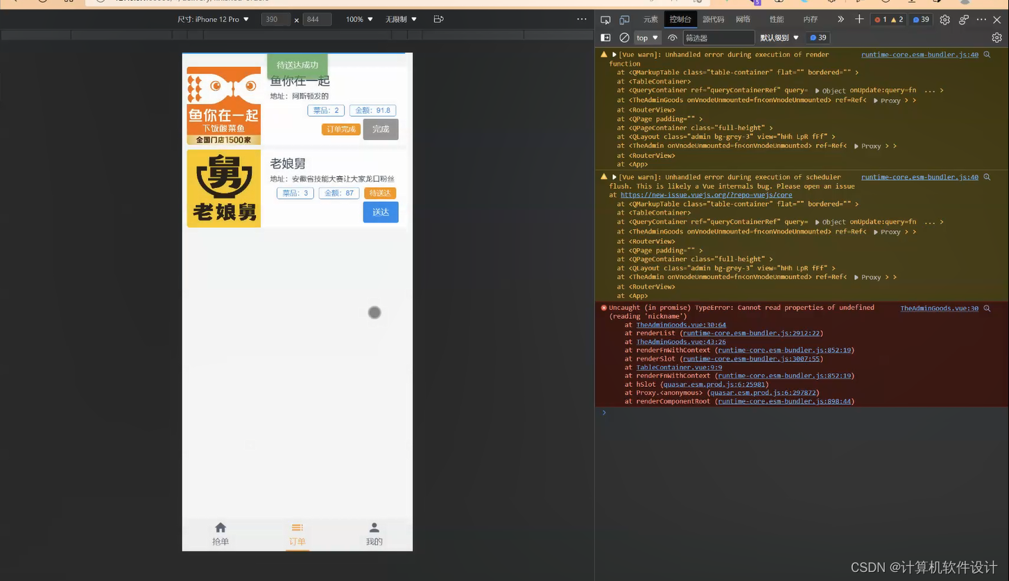Click the 待送达 status tag

(x=380, y=193)
